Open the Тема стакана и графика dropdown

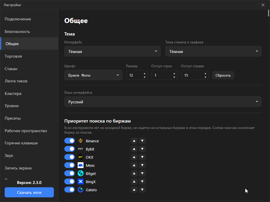(x=213, y=51)
